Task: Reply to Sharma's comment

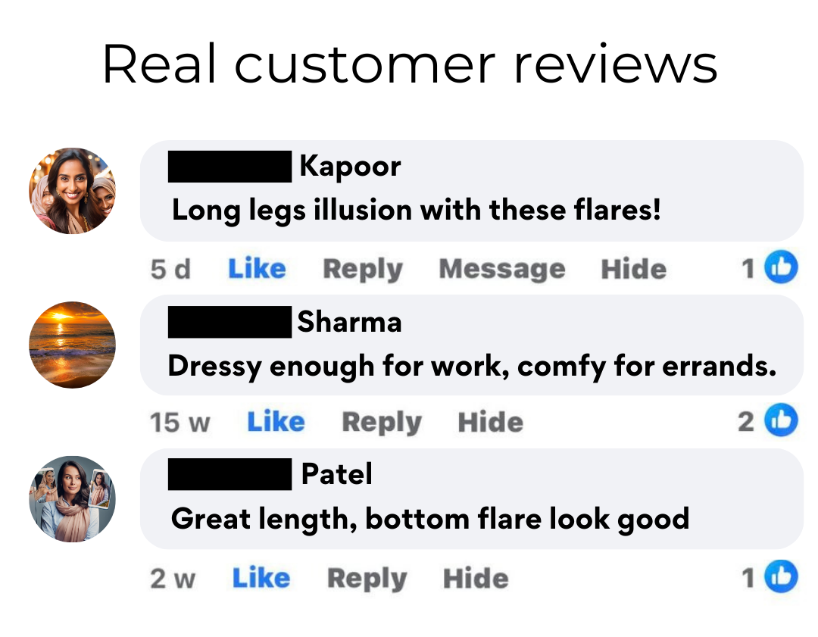Action: (381, 422)
